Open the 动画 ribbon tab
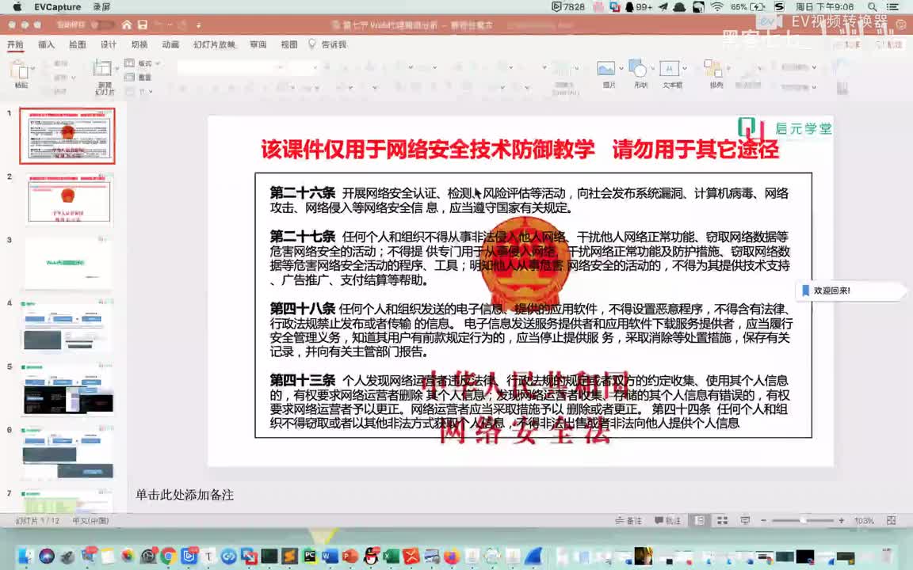Image resolution: width=913 pixels, height=570 pixels. coord(170,44)
